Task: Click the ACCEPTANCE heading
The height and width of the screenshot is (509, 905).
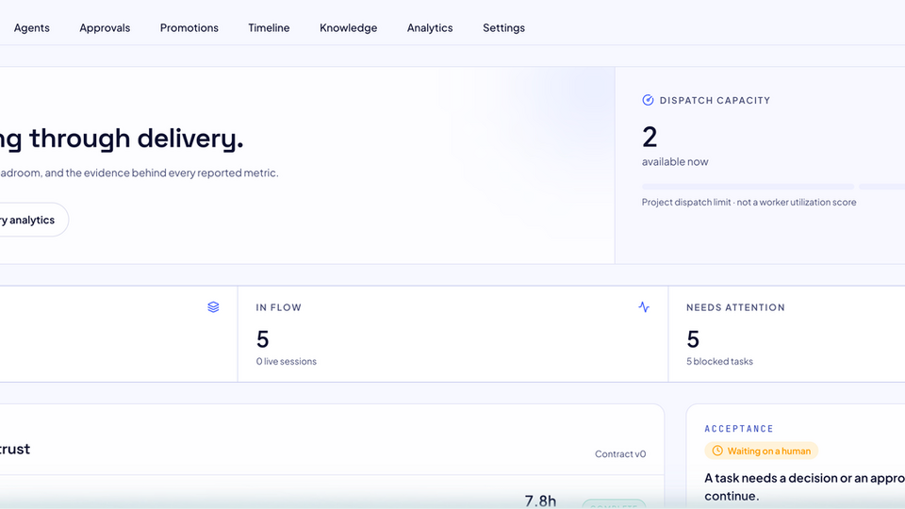Action: click(739, 429)
